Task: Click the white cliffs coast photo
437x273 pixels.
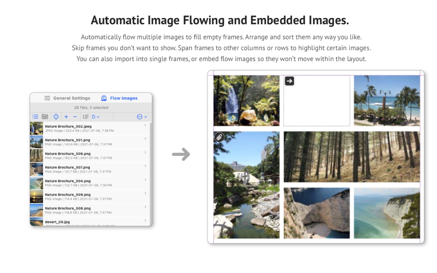Action: point(387,213)
